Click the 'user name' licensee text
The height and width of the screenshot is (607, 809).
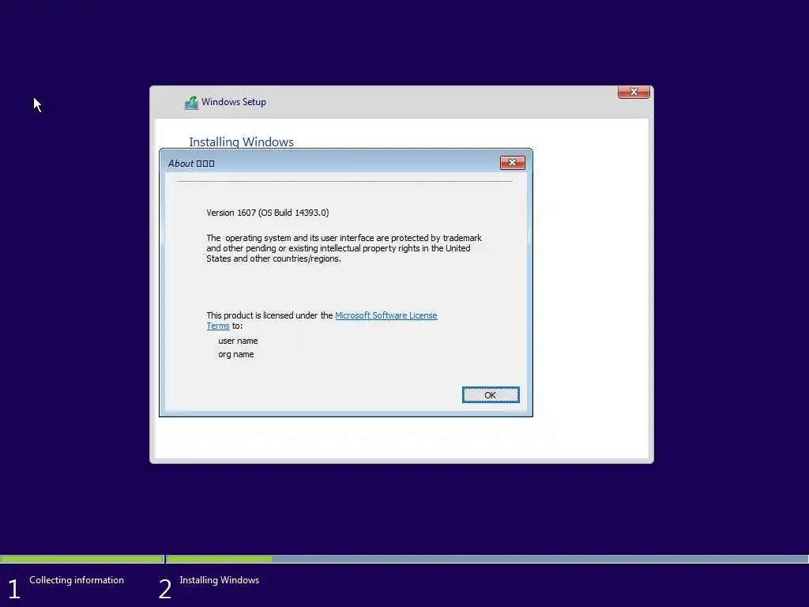[238, 341]
